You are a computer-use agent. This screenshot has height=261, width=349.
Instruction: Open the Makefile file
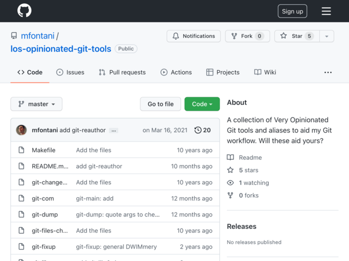tap(44, 150)
